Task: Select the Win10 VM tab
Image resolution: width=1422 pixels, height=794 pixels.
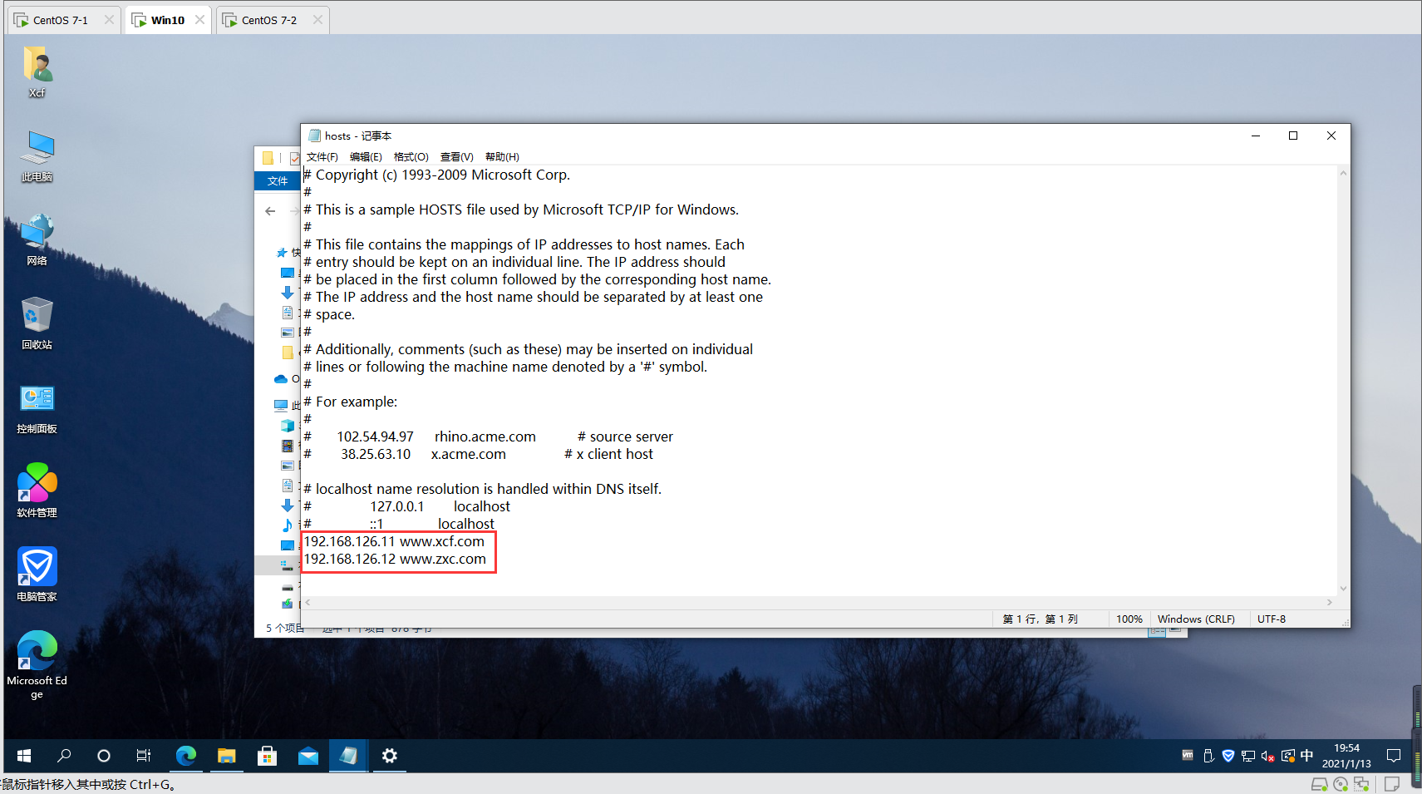Action: click(167, 20)
